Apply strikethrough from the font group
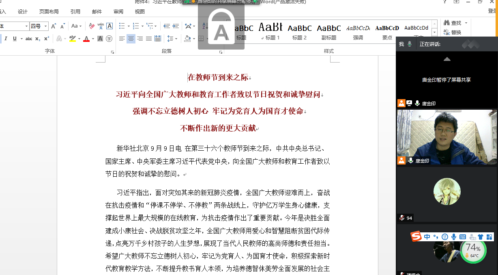This screenshot has height=275, width=498. point(29,39)
